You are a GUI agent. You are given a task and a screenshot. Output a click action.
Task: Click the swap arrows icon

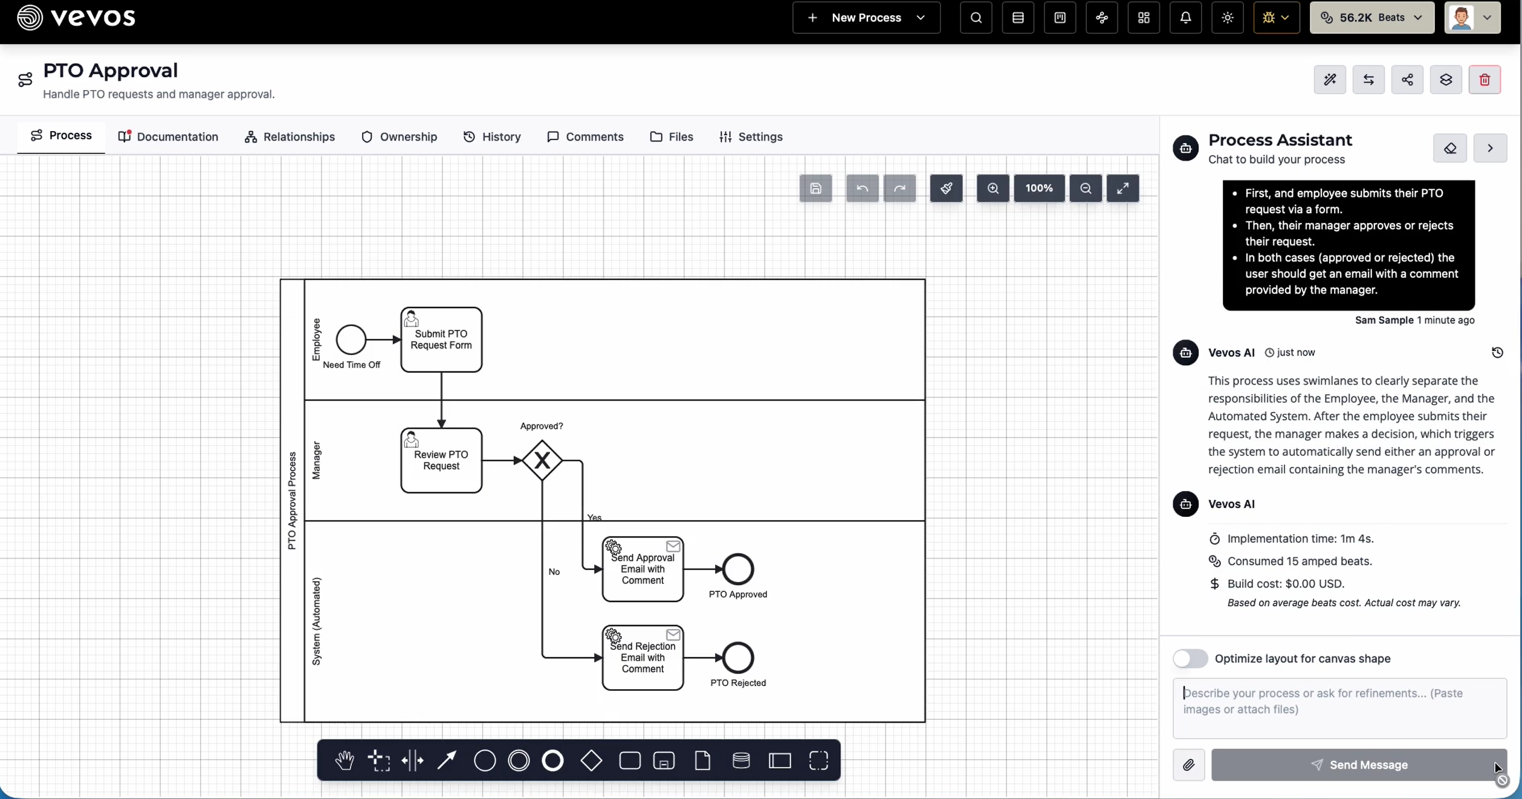pos(1368,80)
